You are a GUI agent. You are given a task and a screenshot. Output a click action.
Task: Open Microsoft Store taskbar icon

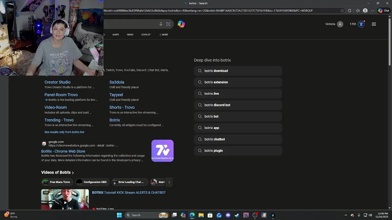210,215
